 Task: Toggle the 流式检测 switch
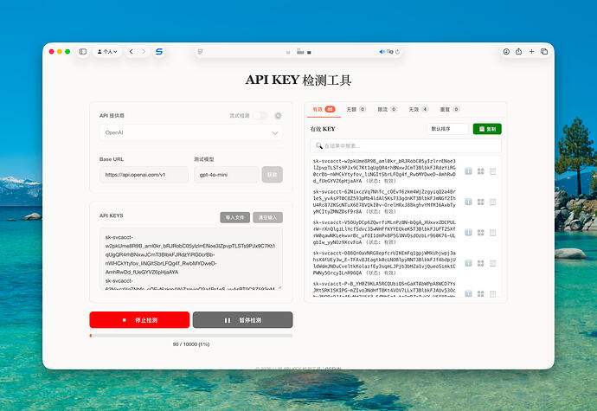[x=260, y=115]
